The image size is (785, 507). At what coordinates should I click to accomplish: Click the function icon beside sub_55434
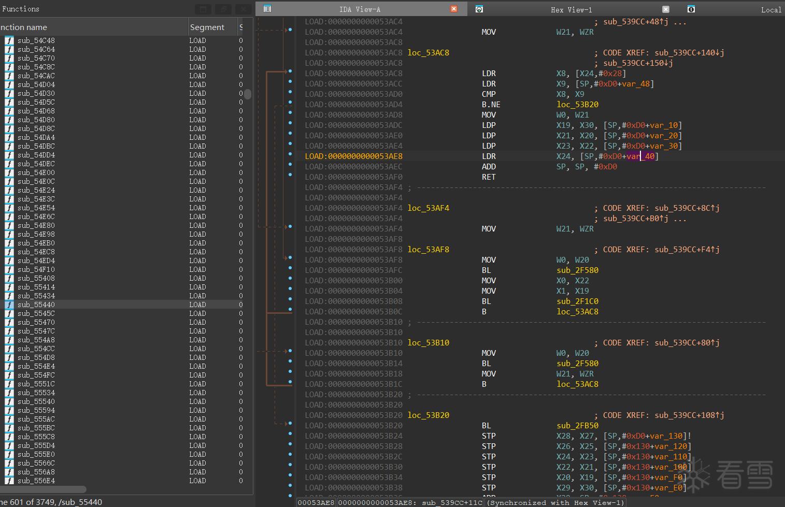pos(9,296)
